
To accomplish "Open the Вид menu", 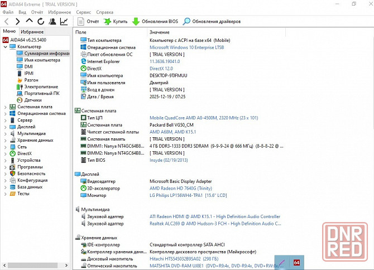I will (x=22, y=12).
